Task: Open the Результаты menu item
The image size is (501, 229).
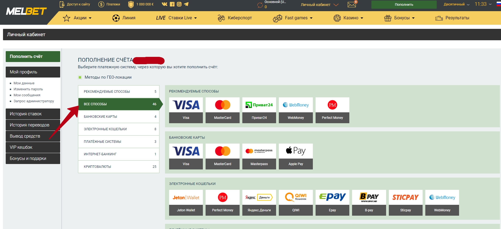Action: pyautogui.click(x=452, y=18)
